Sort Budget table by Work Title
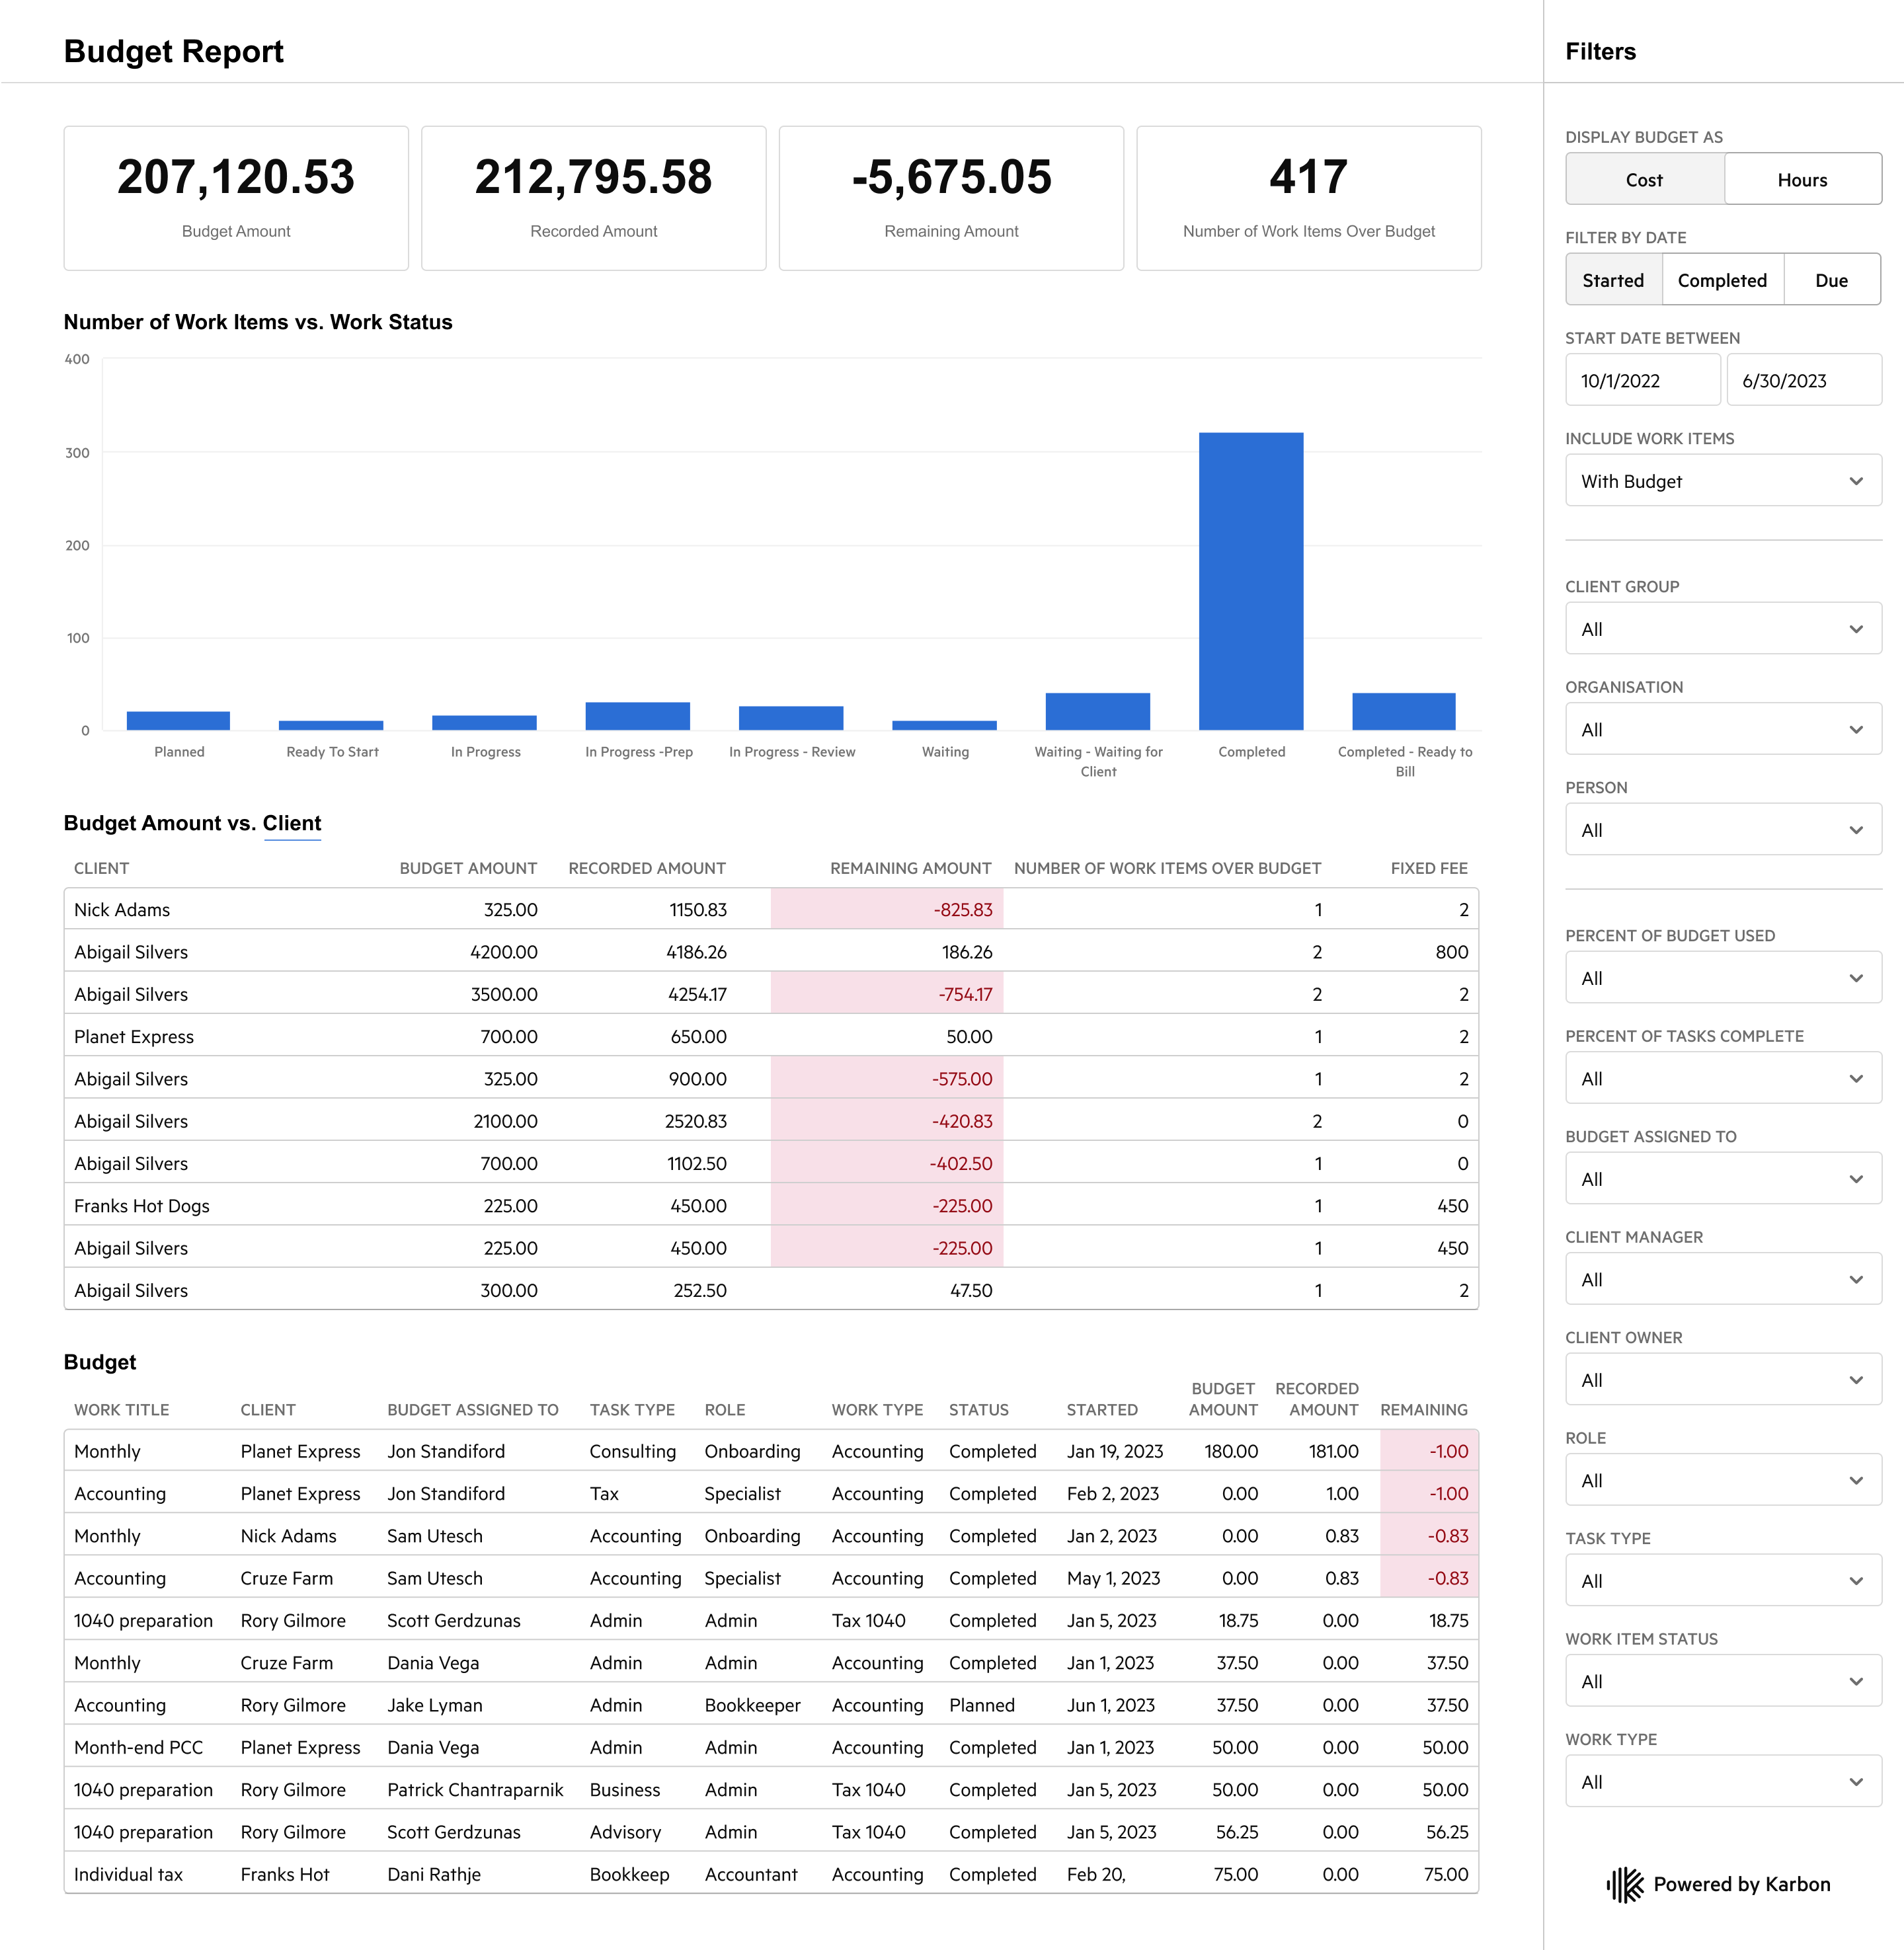1904x1950 pixels. (x=122, y=1410)
